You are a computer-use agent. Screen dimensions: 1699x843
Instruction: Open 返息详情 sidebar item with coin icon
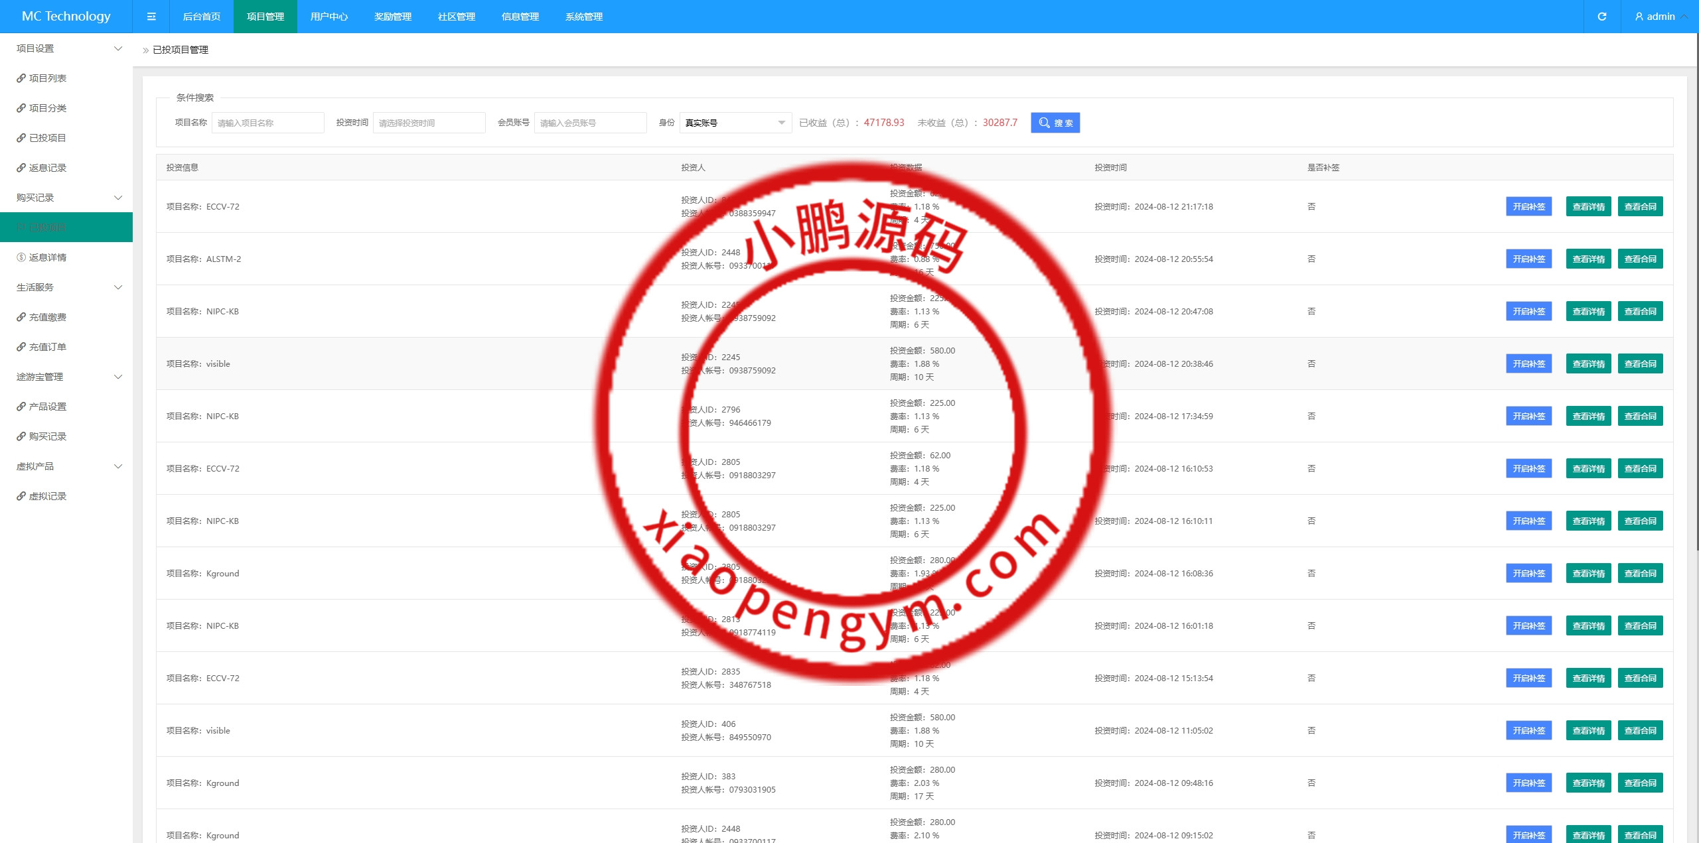(x=47, y=257)
